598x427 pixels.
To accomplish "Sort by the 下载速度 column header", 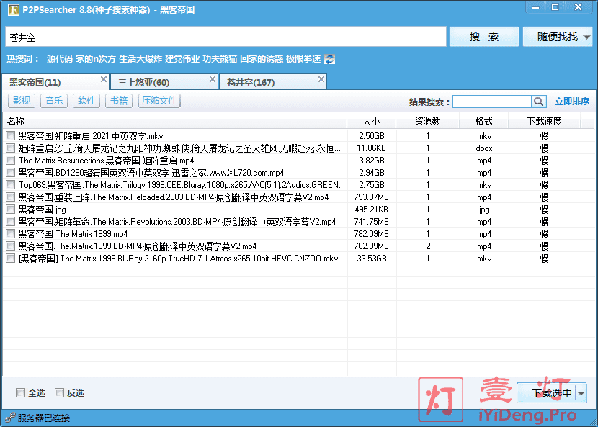I will [x=544, y=121].
